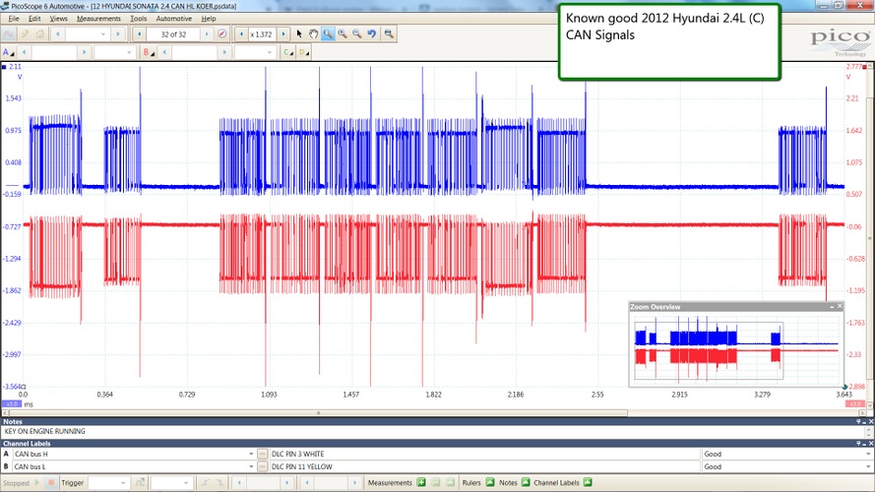Decrease Channel A input range
The height and width of the screenshot is (492, 875).
click(x=24, y=52)
